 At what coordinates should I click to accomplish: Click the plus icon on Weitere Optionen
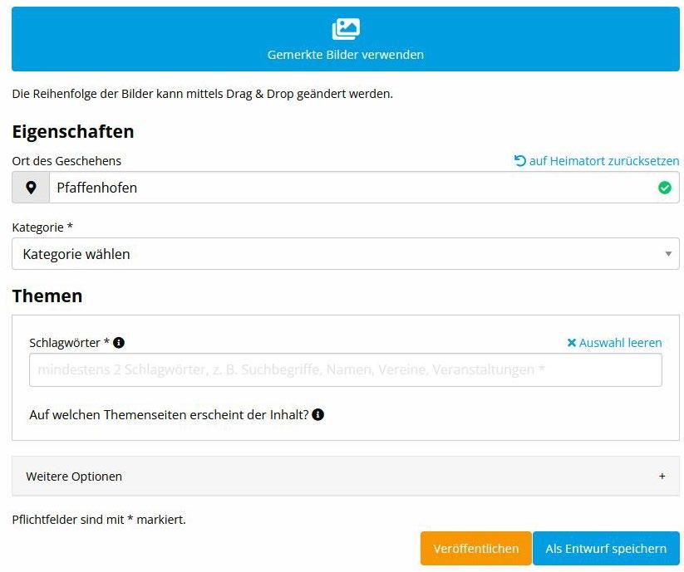pos(662,477)
